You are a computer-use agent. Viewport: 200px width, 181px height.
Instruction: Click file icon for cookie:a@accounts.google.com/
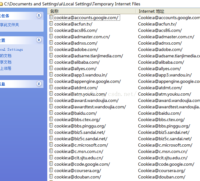tap(51, 17)
